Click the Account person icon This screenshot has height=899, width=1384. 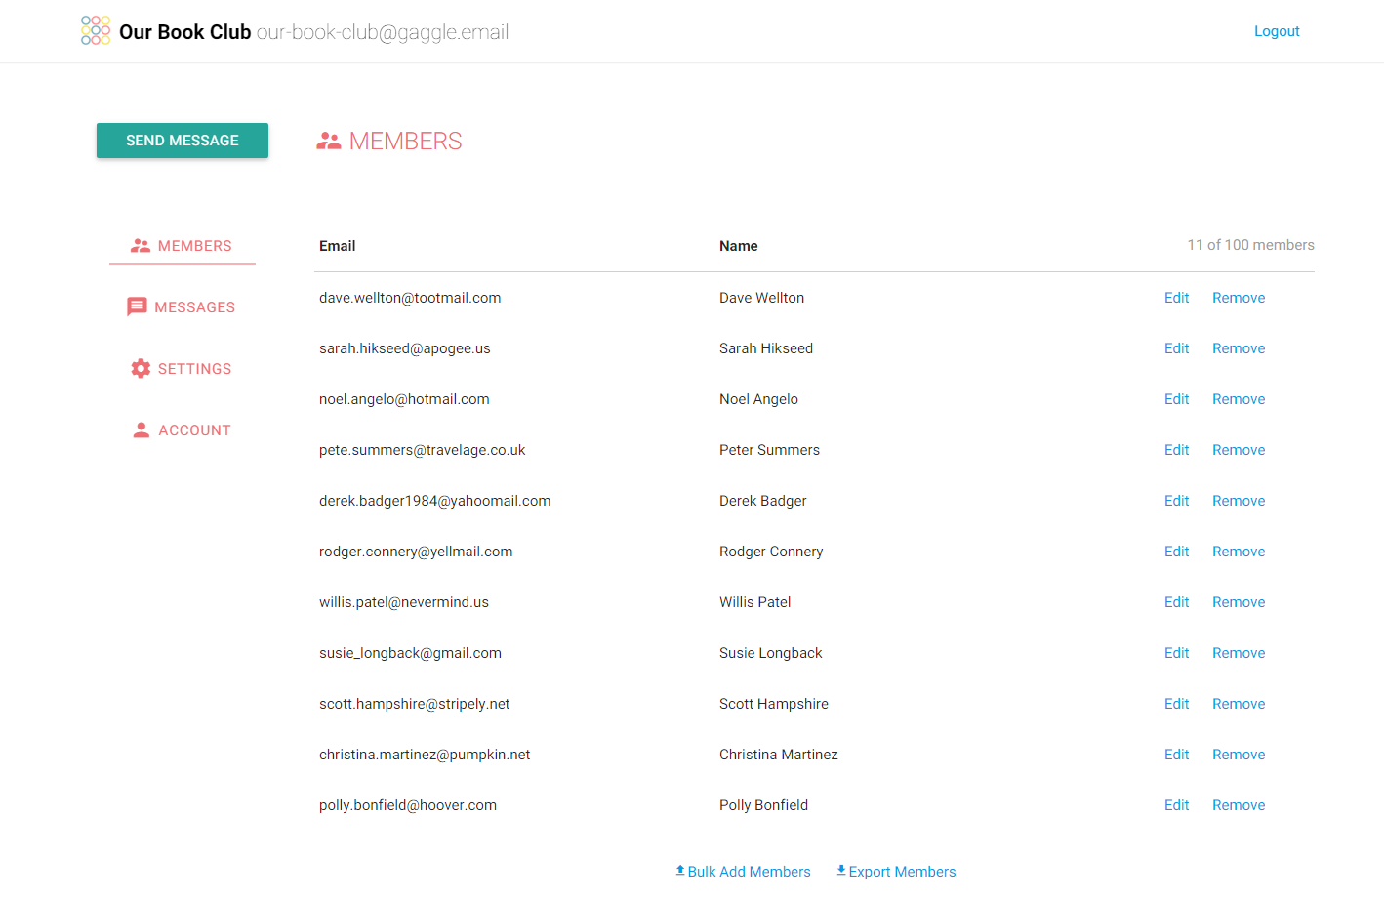(142, 429)
